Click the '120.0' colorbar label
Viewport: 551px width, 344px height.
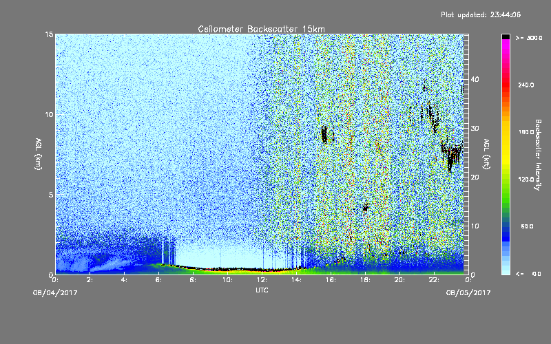(x=526, y=179)
